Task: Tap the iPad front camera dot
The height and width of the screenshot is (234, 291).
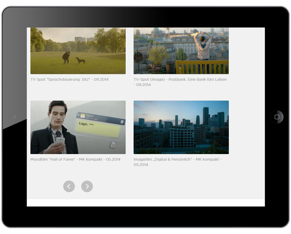Action: pyautogui.click(x=15, y=117)
